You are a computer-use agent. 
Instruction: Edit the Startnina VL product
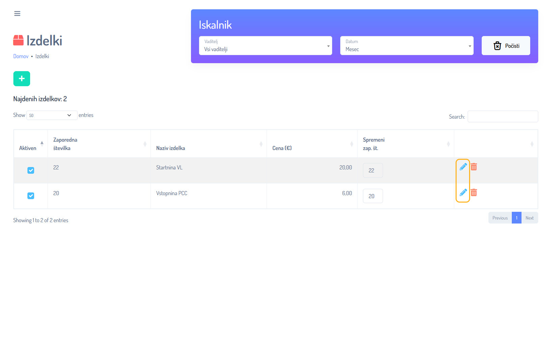pos(463,167)
